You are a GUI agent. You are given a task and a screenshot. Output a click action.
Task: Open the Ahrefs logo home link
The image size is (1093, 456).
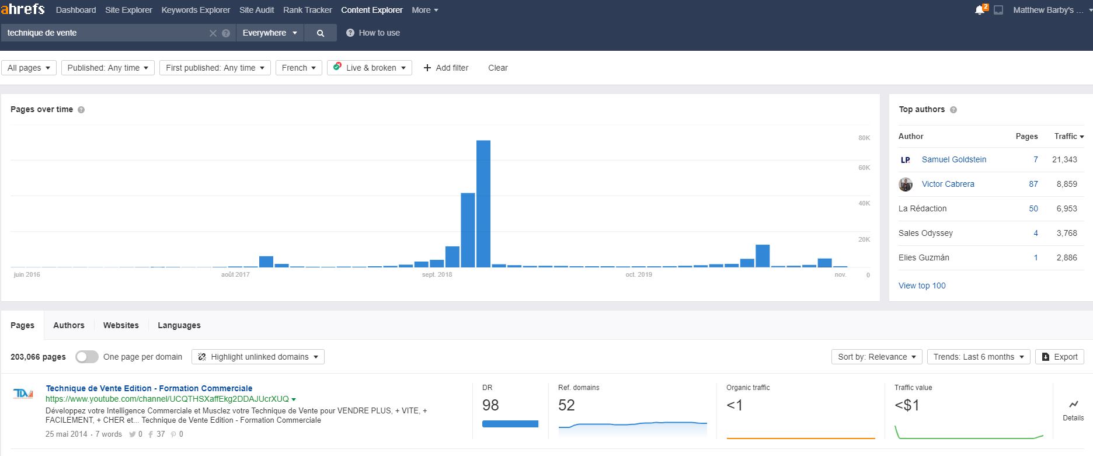22,9
